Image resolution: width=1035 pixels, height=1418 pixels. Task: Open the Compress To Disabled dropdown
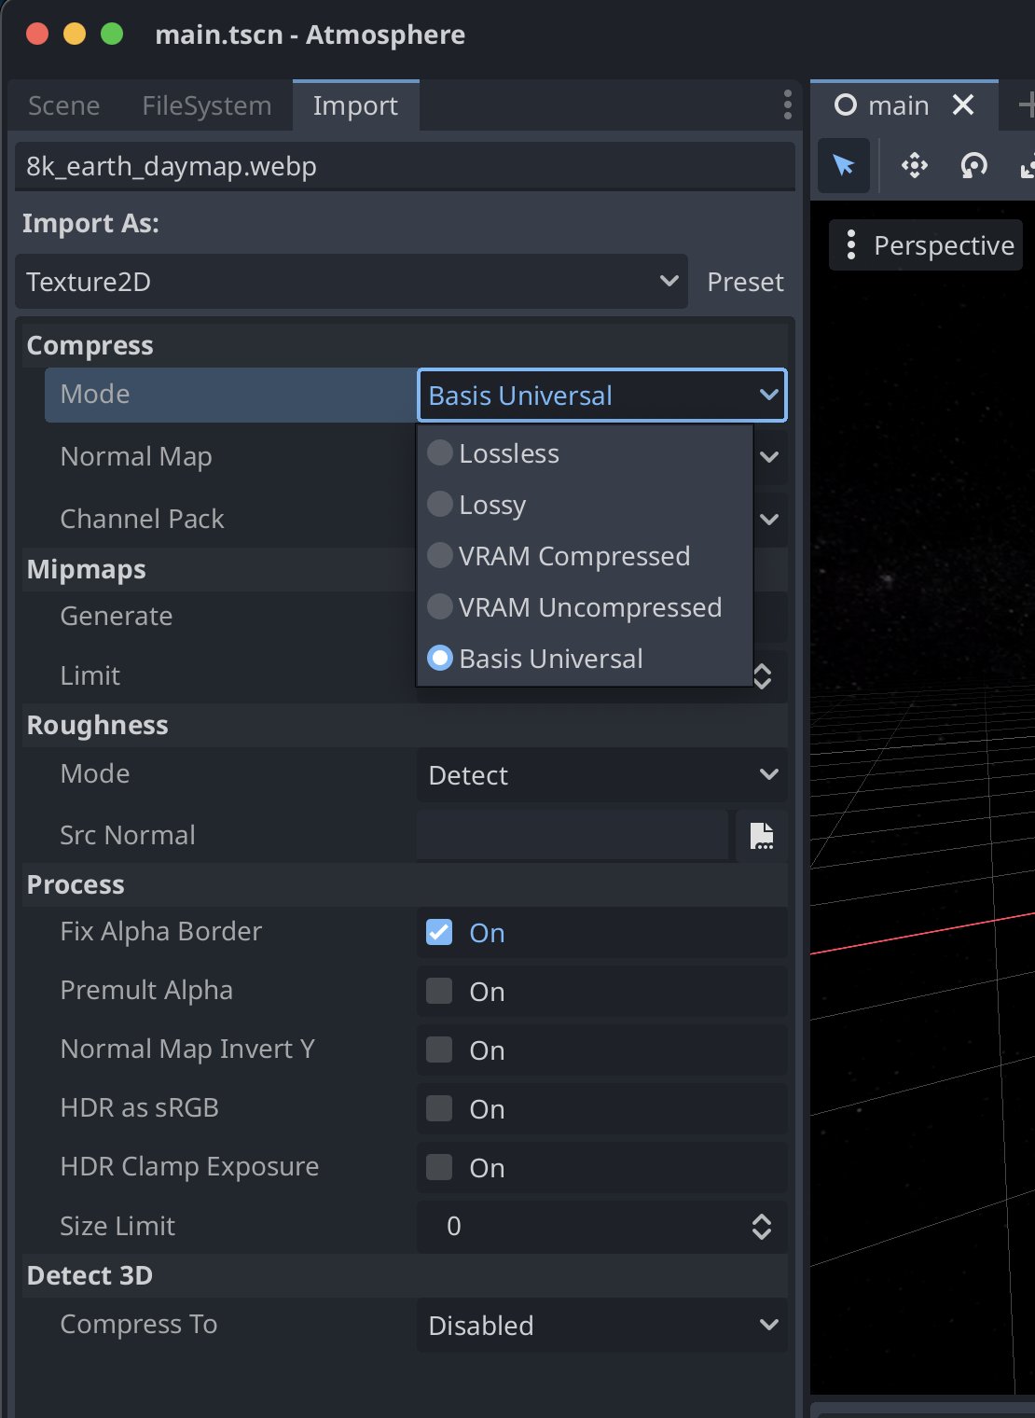(602, 1326)
